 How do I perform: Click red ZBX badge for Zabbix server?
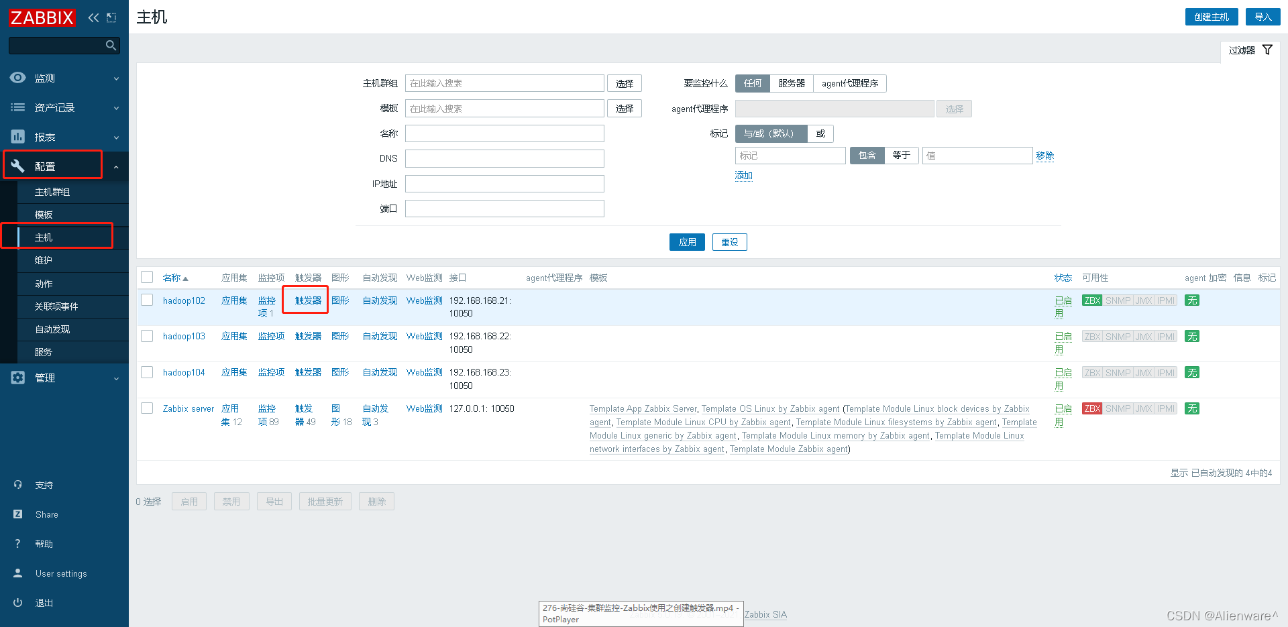[1093, 408]
